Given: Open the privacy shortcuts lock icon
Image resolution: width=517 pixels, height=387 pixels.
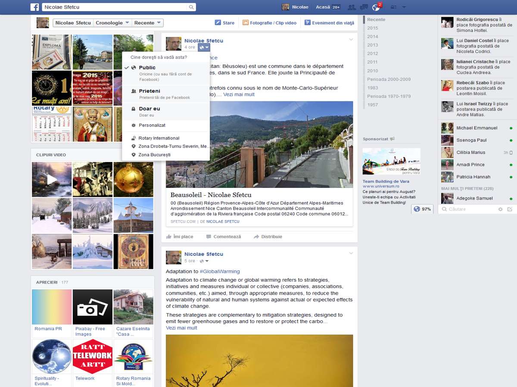Looking at the screenshot, I should coord(393,7).
